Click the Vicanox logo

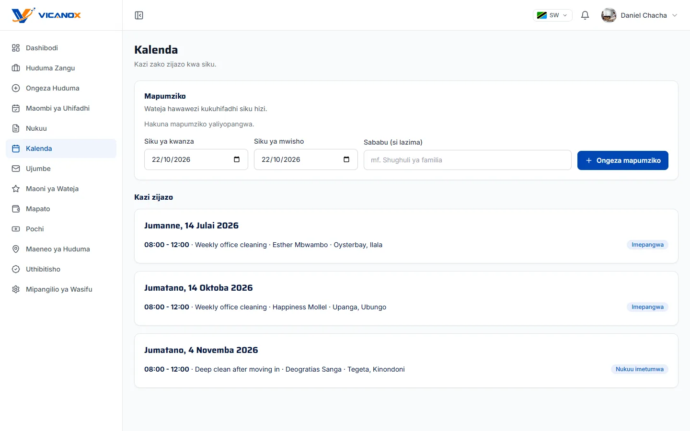(46, 15)
